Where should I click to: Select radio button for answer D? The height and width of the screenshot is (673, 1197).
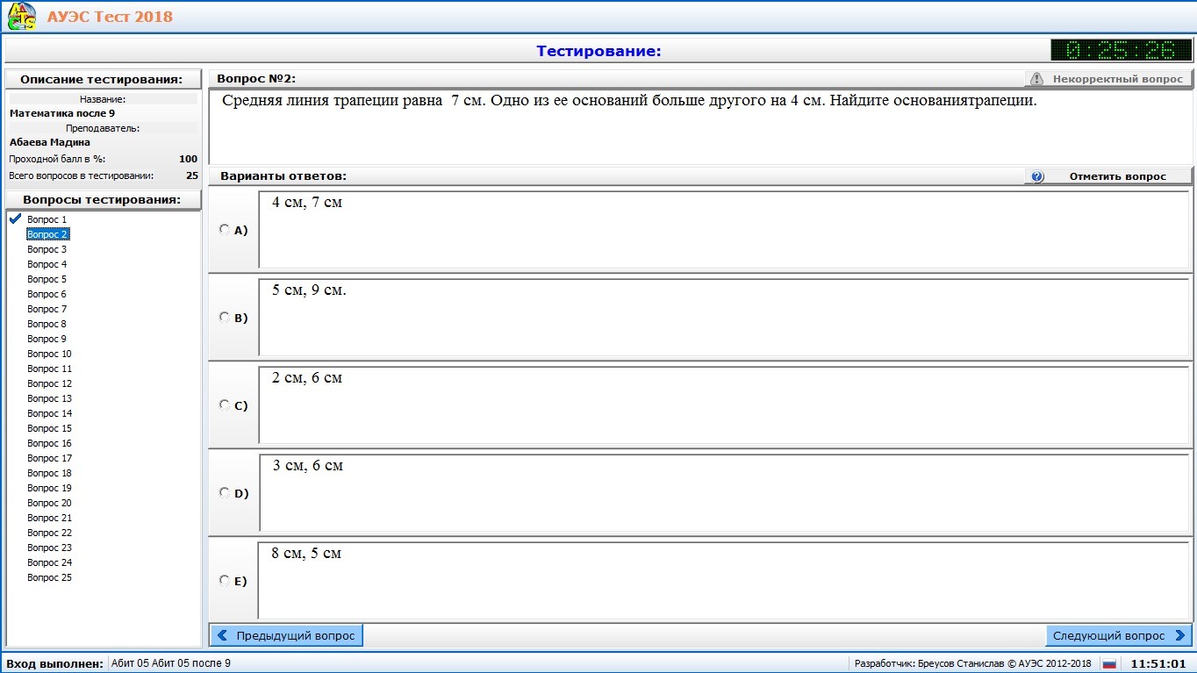coord(224,492)
